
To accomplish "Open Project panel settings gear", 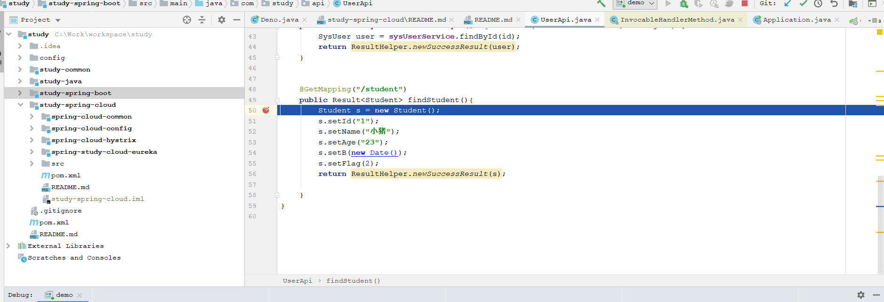I will pos(222,20).
